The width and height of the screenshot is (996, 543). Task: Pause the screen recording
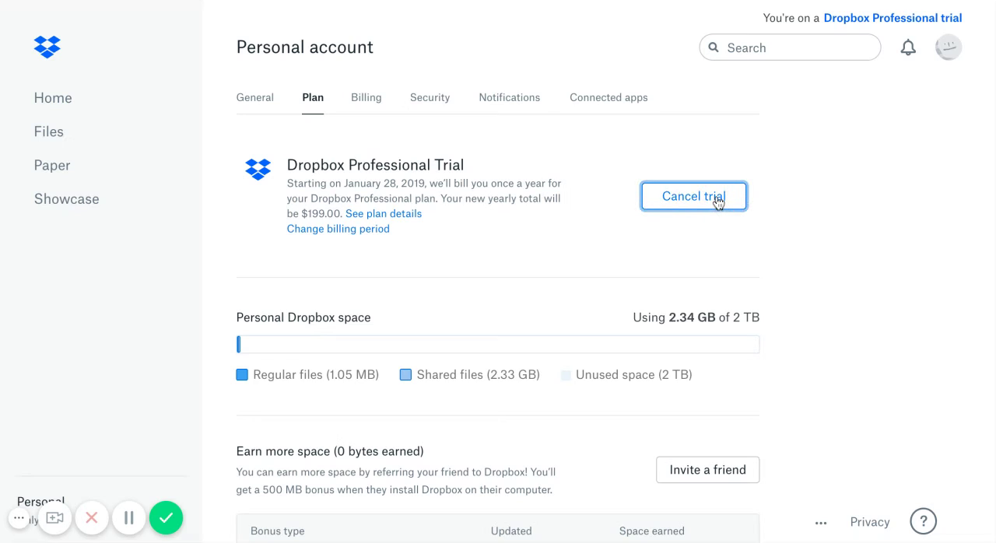pyautogui.click(x=129, y=518)
